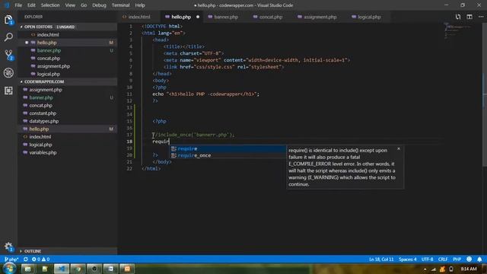Click the taskbar clock showing 8:14 AM
Image resolution: width=487 pixels, height=274 pixels.
pos(469,269)
